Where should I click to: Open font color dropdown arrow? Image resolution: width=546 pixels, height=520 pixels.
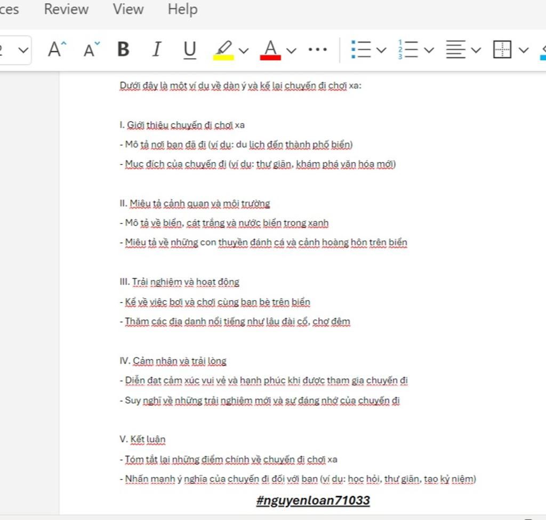[x=291, y=51]
